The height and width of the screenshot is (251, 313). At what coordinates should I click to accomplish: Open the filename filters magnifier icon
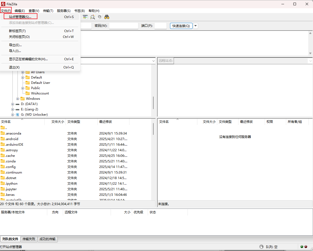92,17
